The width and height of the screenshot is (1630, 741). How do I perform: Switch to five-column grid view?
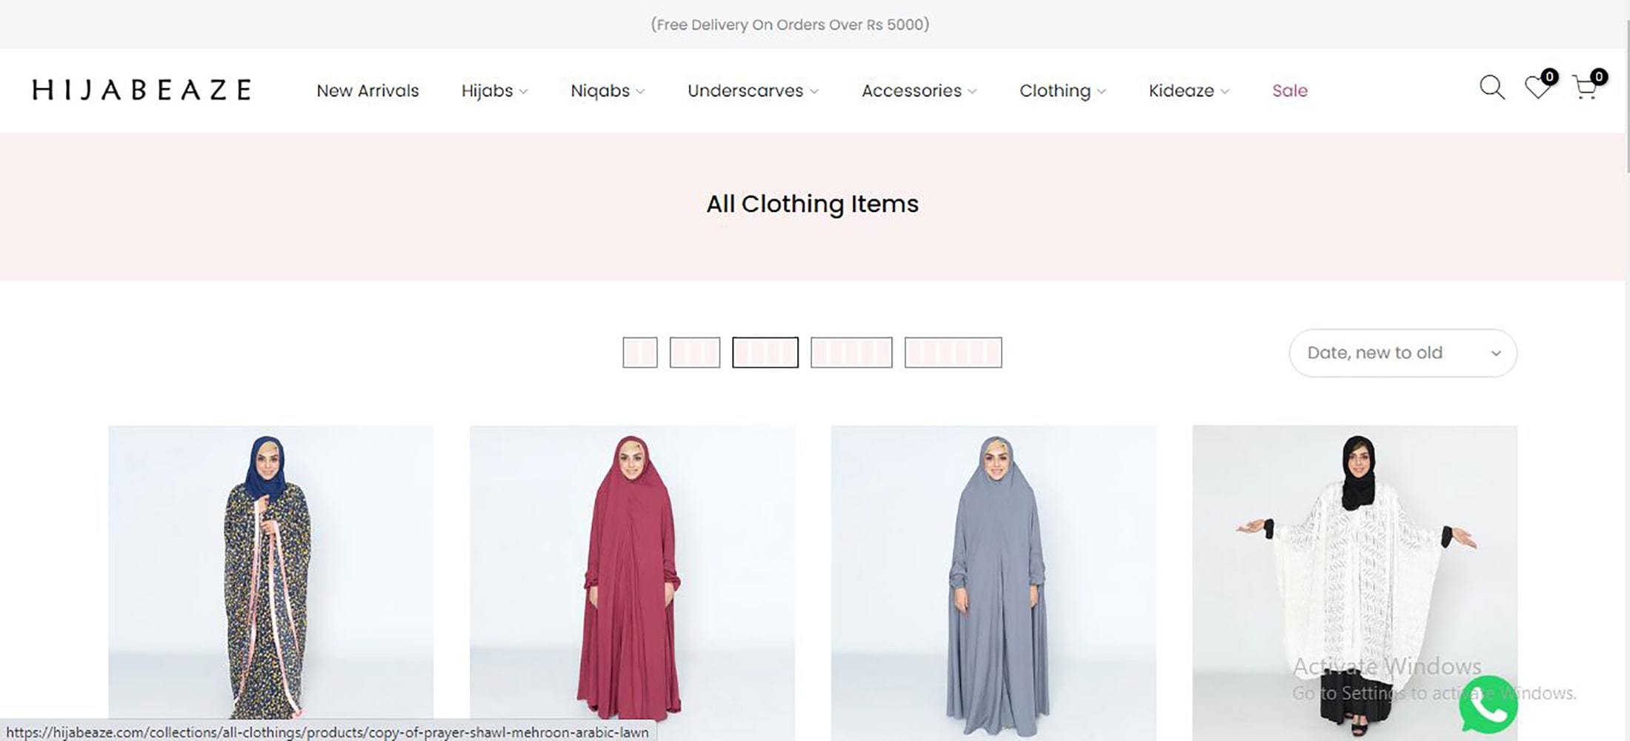point(851,353)
